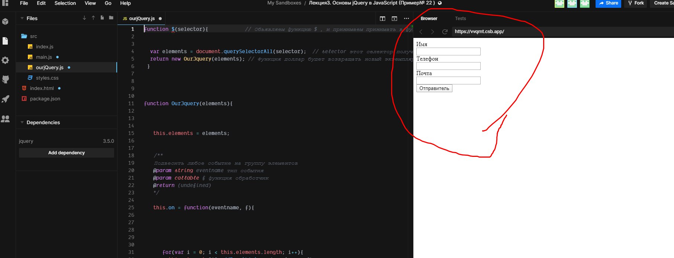Viewport: 674px width, 258px height.
Task: Open the Explorer file icon in sidebar
Action: [5, 41]
